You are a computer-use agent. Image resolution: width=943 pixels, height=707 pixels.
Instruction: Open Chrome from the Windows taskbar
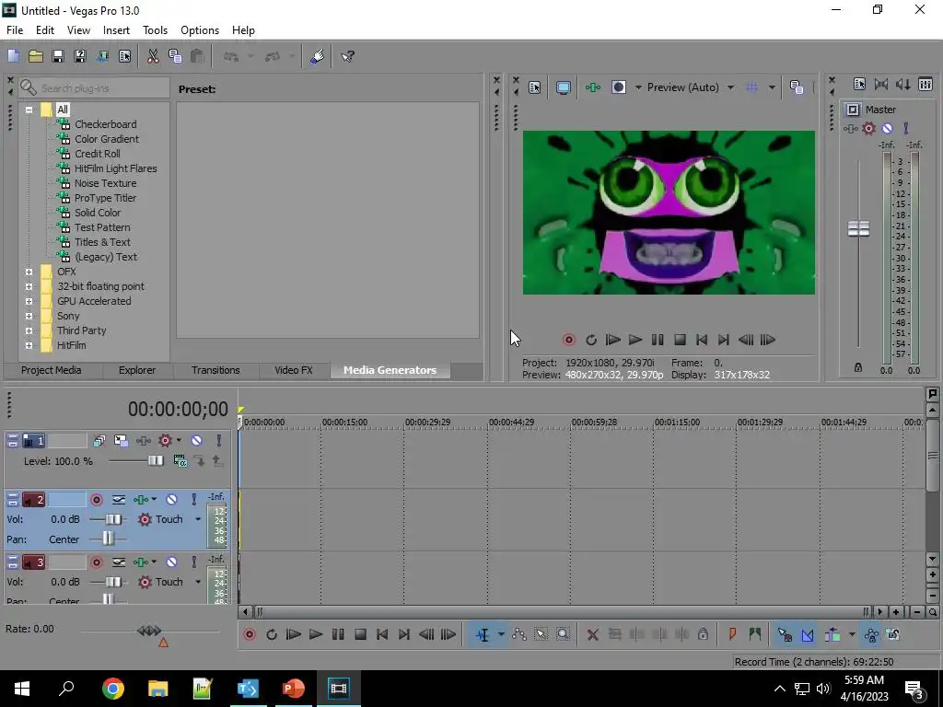(x=113, y=689)
